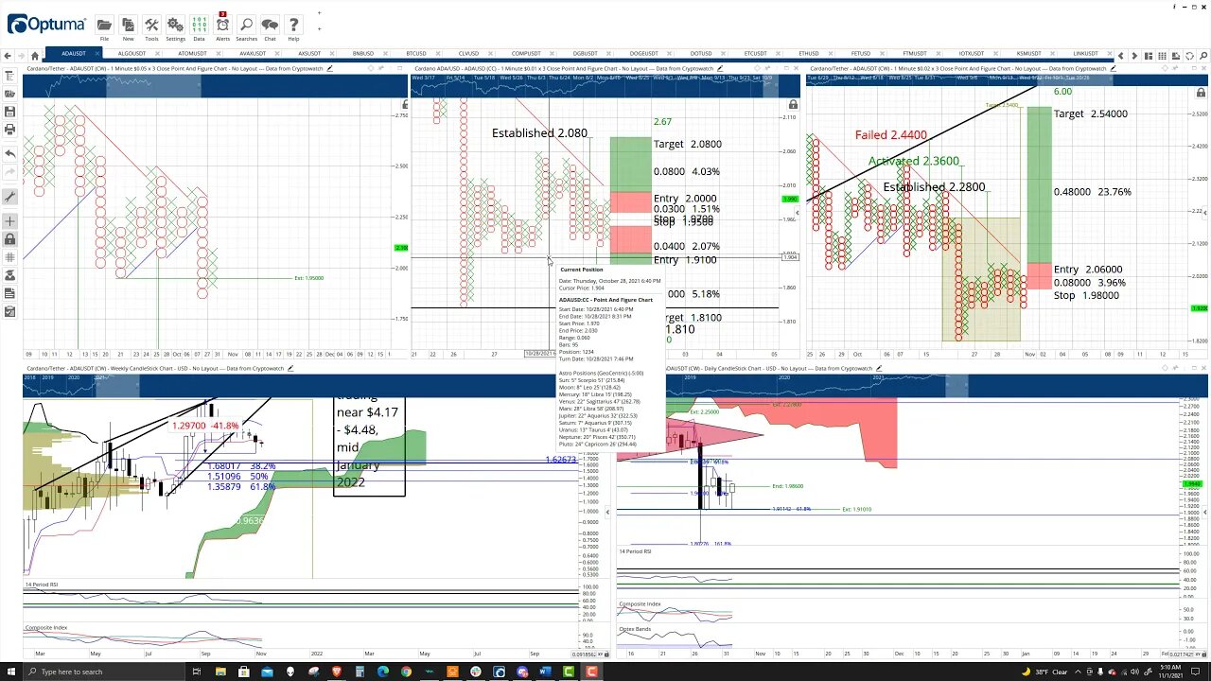The image size is (1211, 681).
Task: Toggle lock icon on the middle chart's price scale
Action: tap(793, 104)
